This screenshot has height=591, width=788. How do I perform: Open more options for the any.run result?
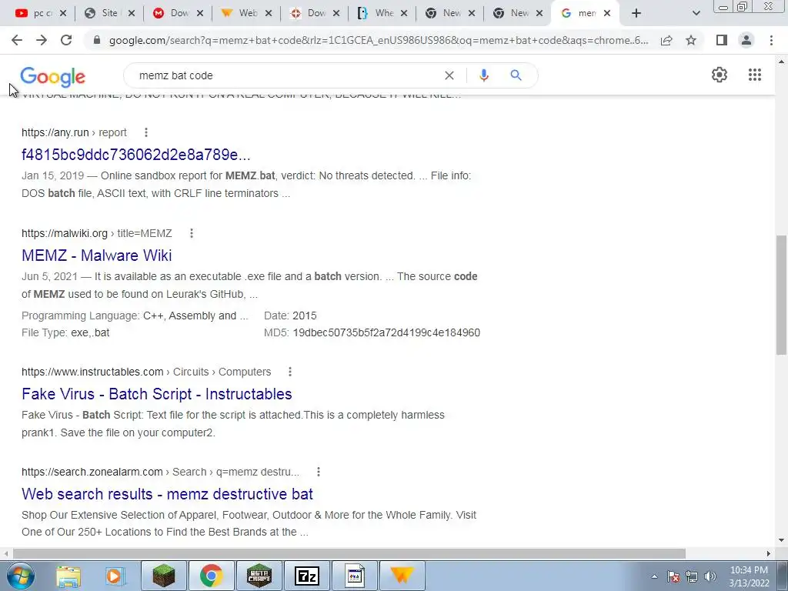click(x=145, y=132)
